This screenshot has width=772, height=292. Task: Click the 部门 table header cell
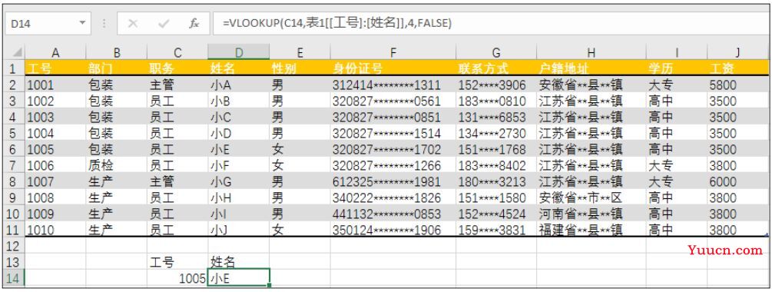[116, 68]
